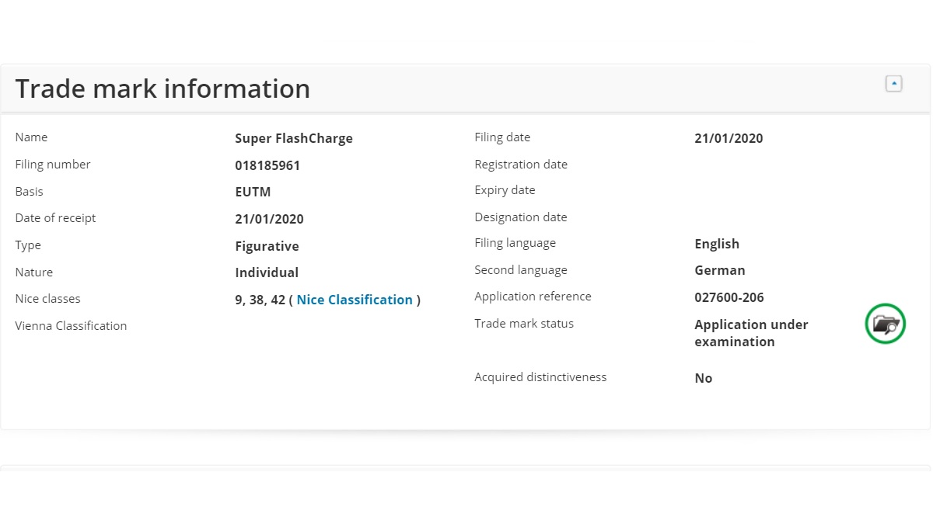The height and width of the screenshot is (524, 933).
Task: Click the 'Filing date' label
Action: click(x=502, y=137)
